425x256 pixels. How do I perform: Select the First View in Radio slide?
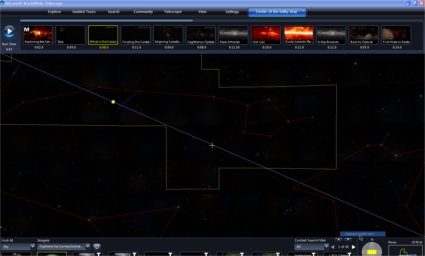[x=396, y=35]
